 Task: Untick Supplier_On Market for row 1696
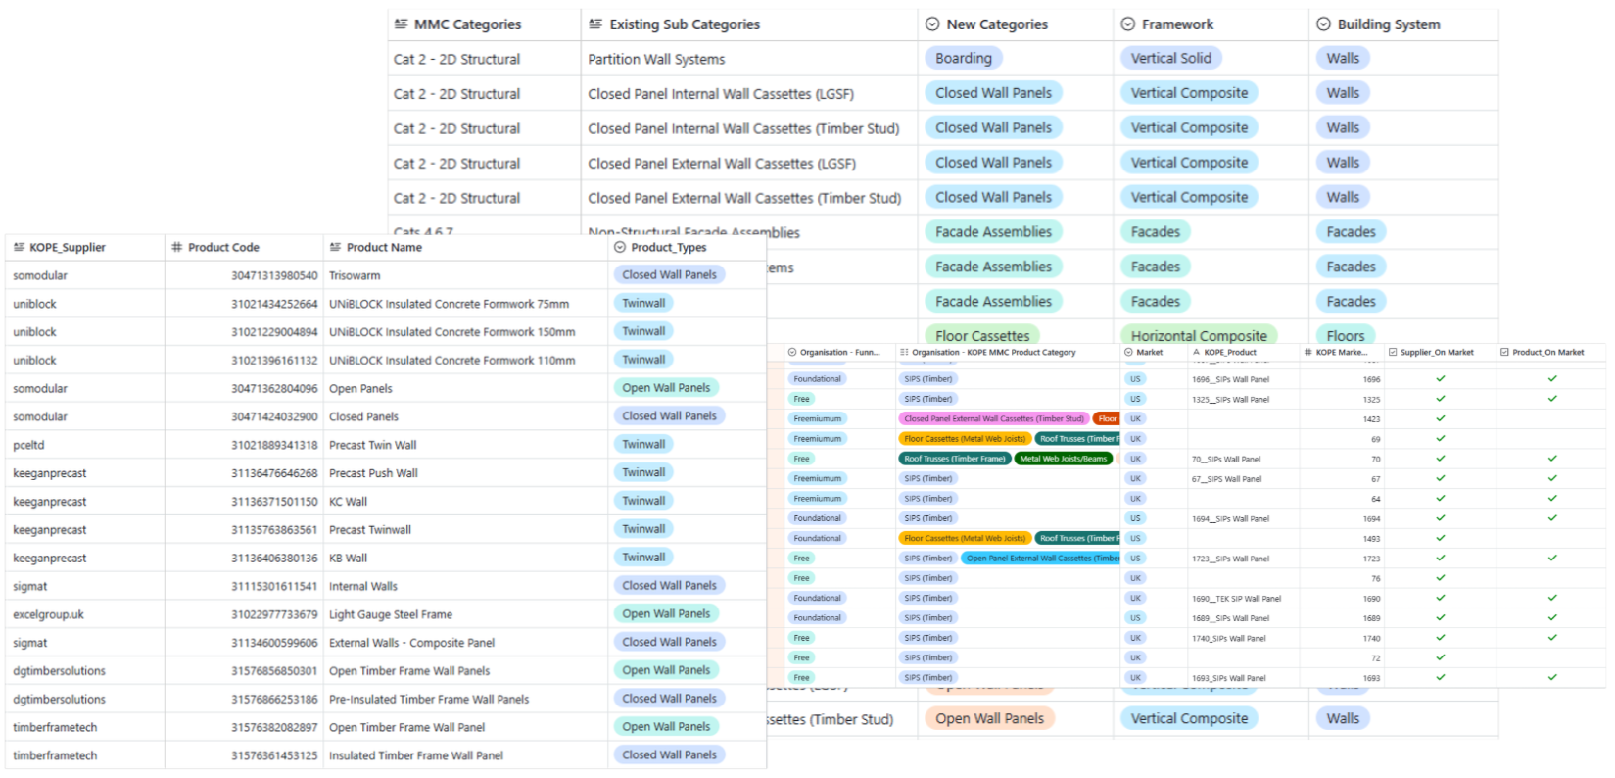(x=1440, y=379)
